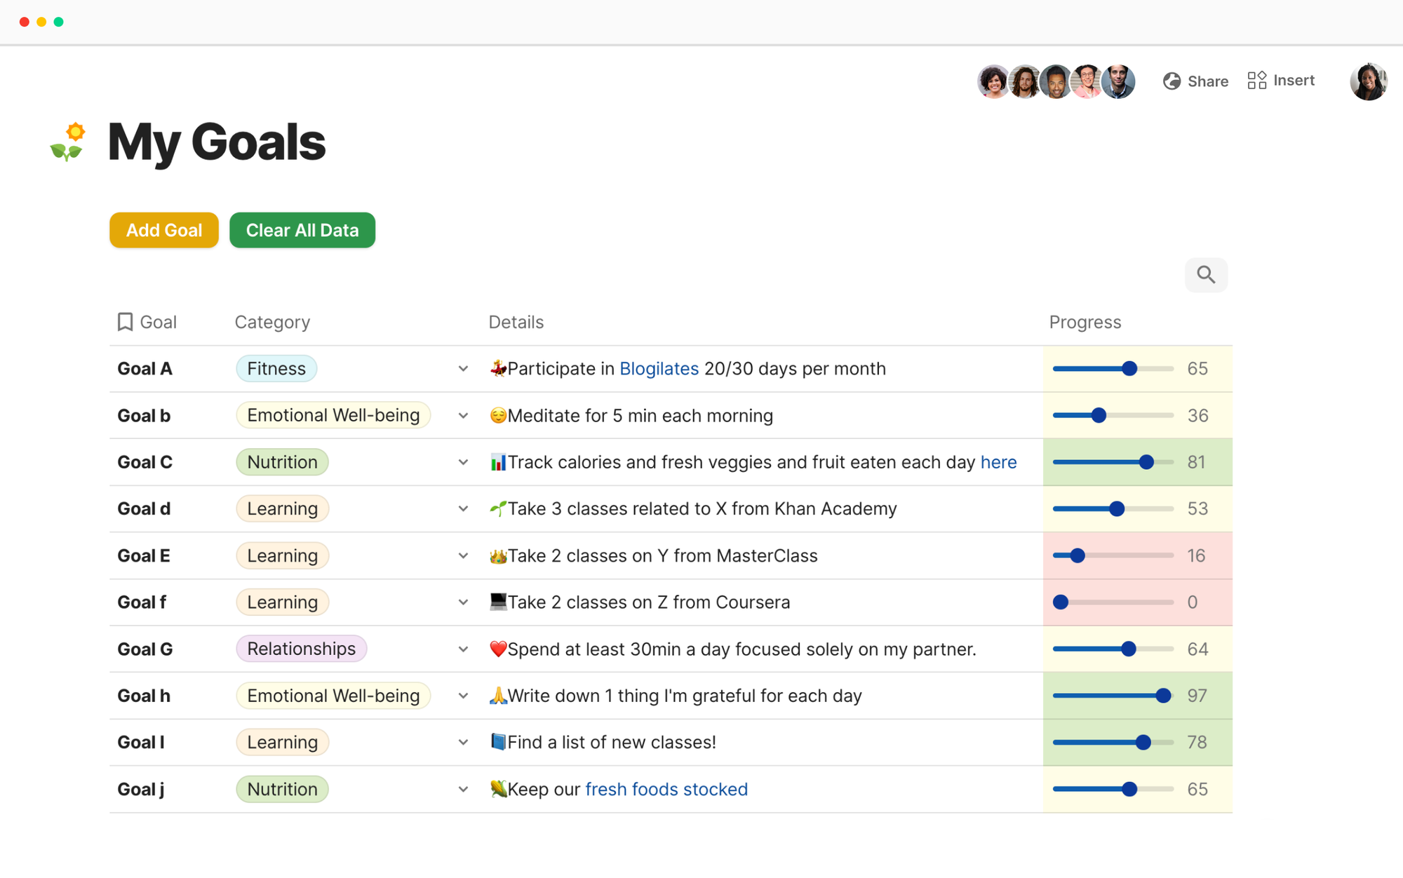Expand Category dropdown for Goal A

463,369
